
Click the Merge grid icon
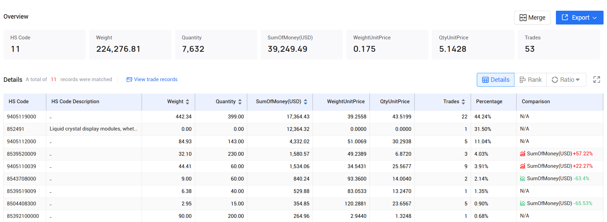pyautogui.click(x=523, y=18)
